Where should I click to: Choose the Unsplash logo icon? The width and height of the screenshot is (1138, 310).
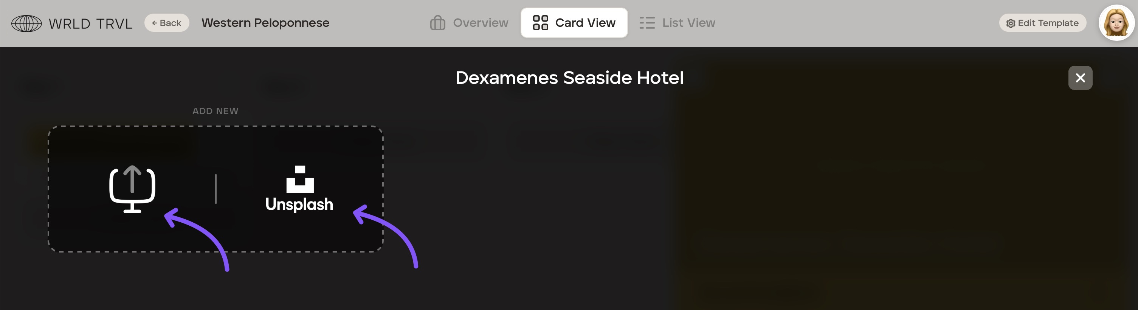pyautogui.click(x=300, y=179)
